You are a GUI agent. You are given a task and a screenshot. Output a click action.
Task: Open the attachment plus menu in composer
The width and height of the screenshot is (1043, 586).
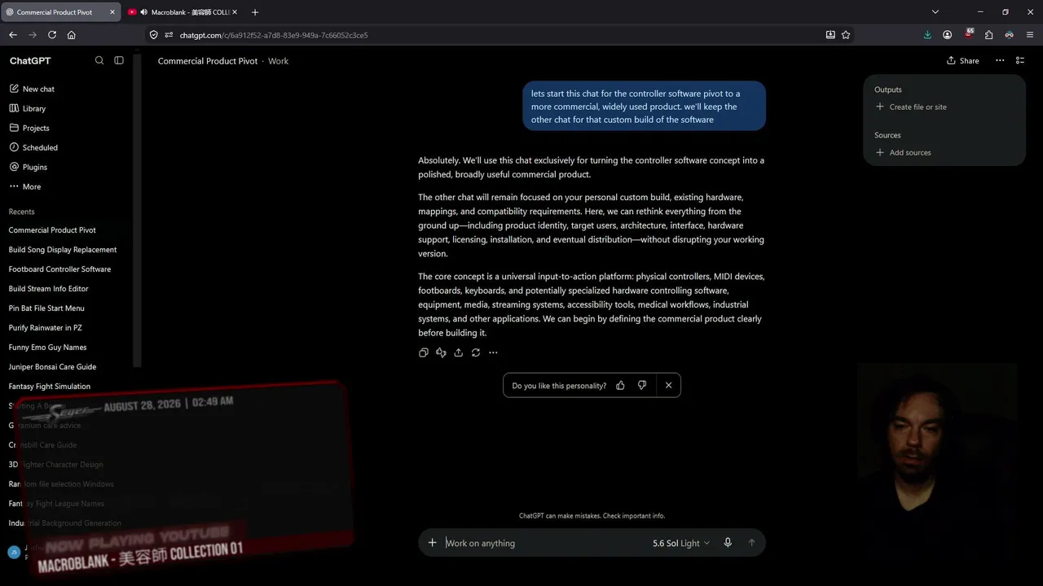433,543
